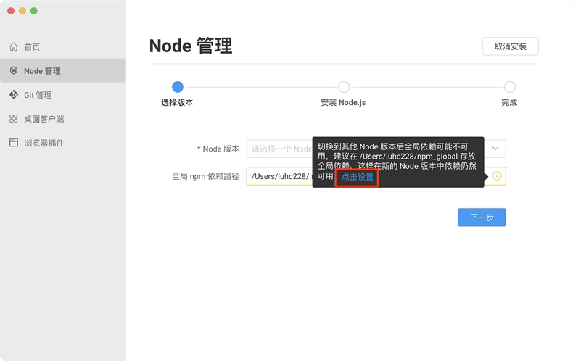
Task: Open the 首页 home page
Action: coord(63,47)
